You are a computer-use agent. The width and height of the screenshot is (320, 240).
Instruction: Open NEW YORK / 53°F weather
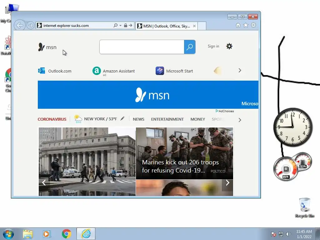tap(101, 119)
